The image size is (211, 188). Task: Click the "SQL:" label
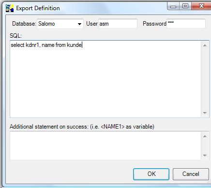[15, 36]
